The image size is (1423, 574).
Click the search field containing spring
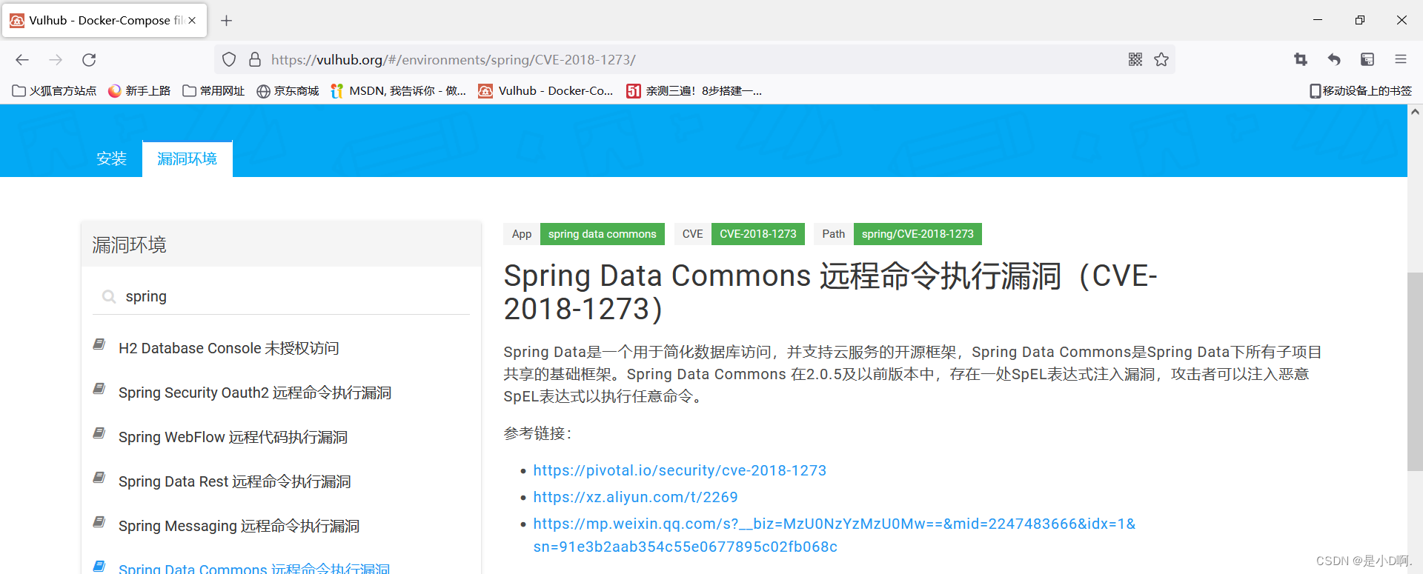pyautogui.click(x=281, y=297)
